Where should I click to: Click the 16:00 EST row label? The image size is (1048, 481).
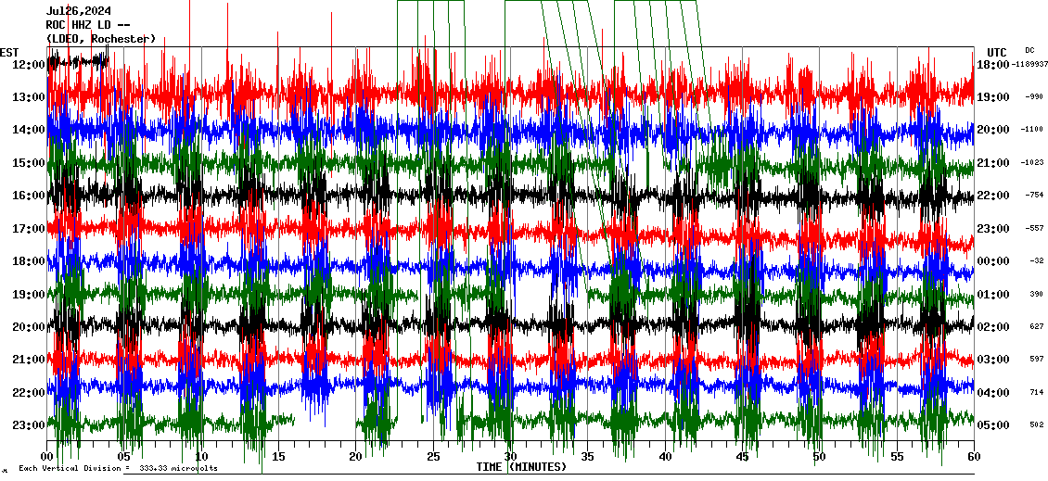(28, 196)
